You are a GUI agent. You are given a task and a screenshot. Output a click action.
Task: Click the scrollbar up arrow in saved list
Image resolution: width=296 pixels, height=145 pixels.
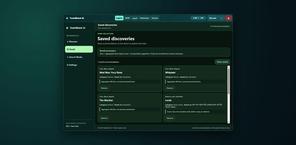[x=229, y=67]
